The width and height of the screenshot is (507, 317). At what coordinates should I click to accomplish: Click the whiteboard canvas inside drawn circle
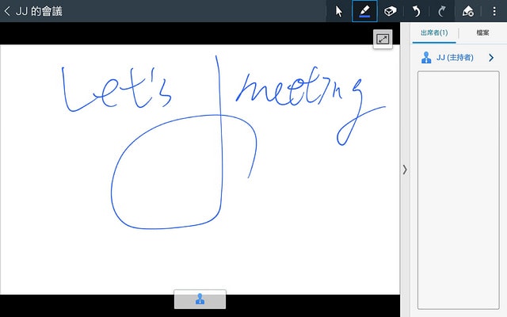click(166, 182)
